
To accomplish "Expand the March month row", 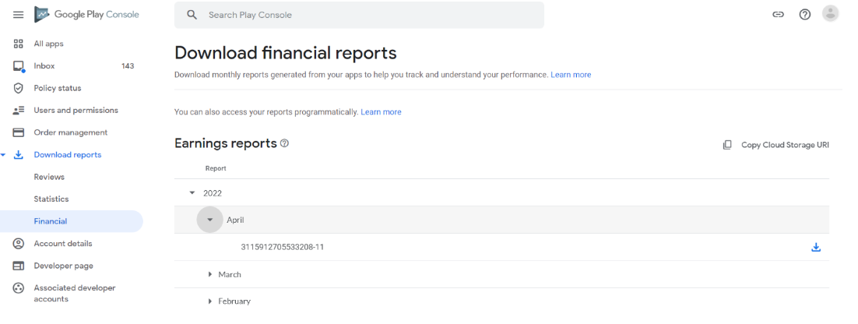I will [210, 274].
